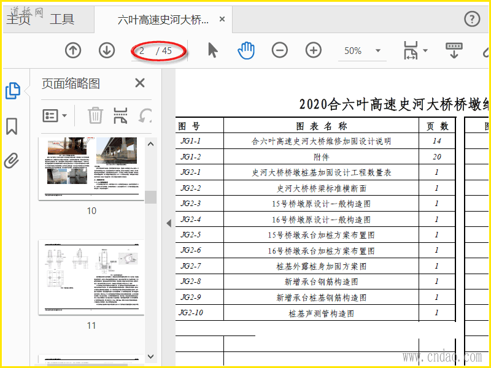Open the bookmarks sidebar icon
Screen dimensions: 491x368
tap(12, 126)
